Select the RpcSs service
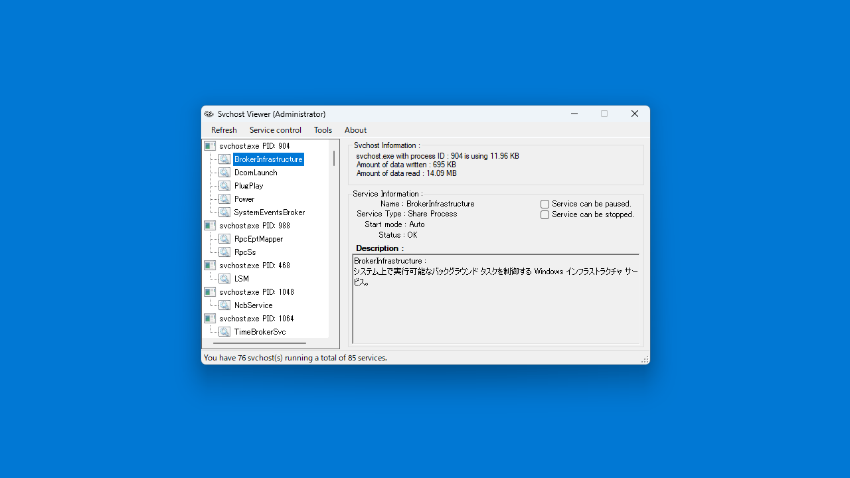 click(x=245, y=252)
